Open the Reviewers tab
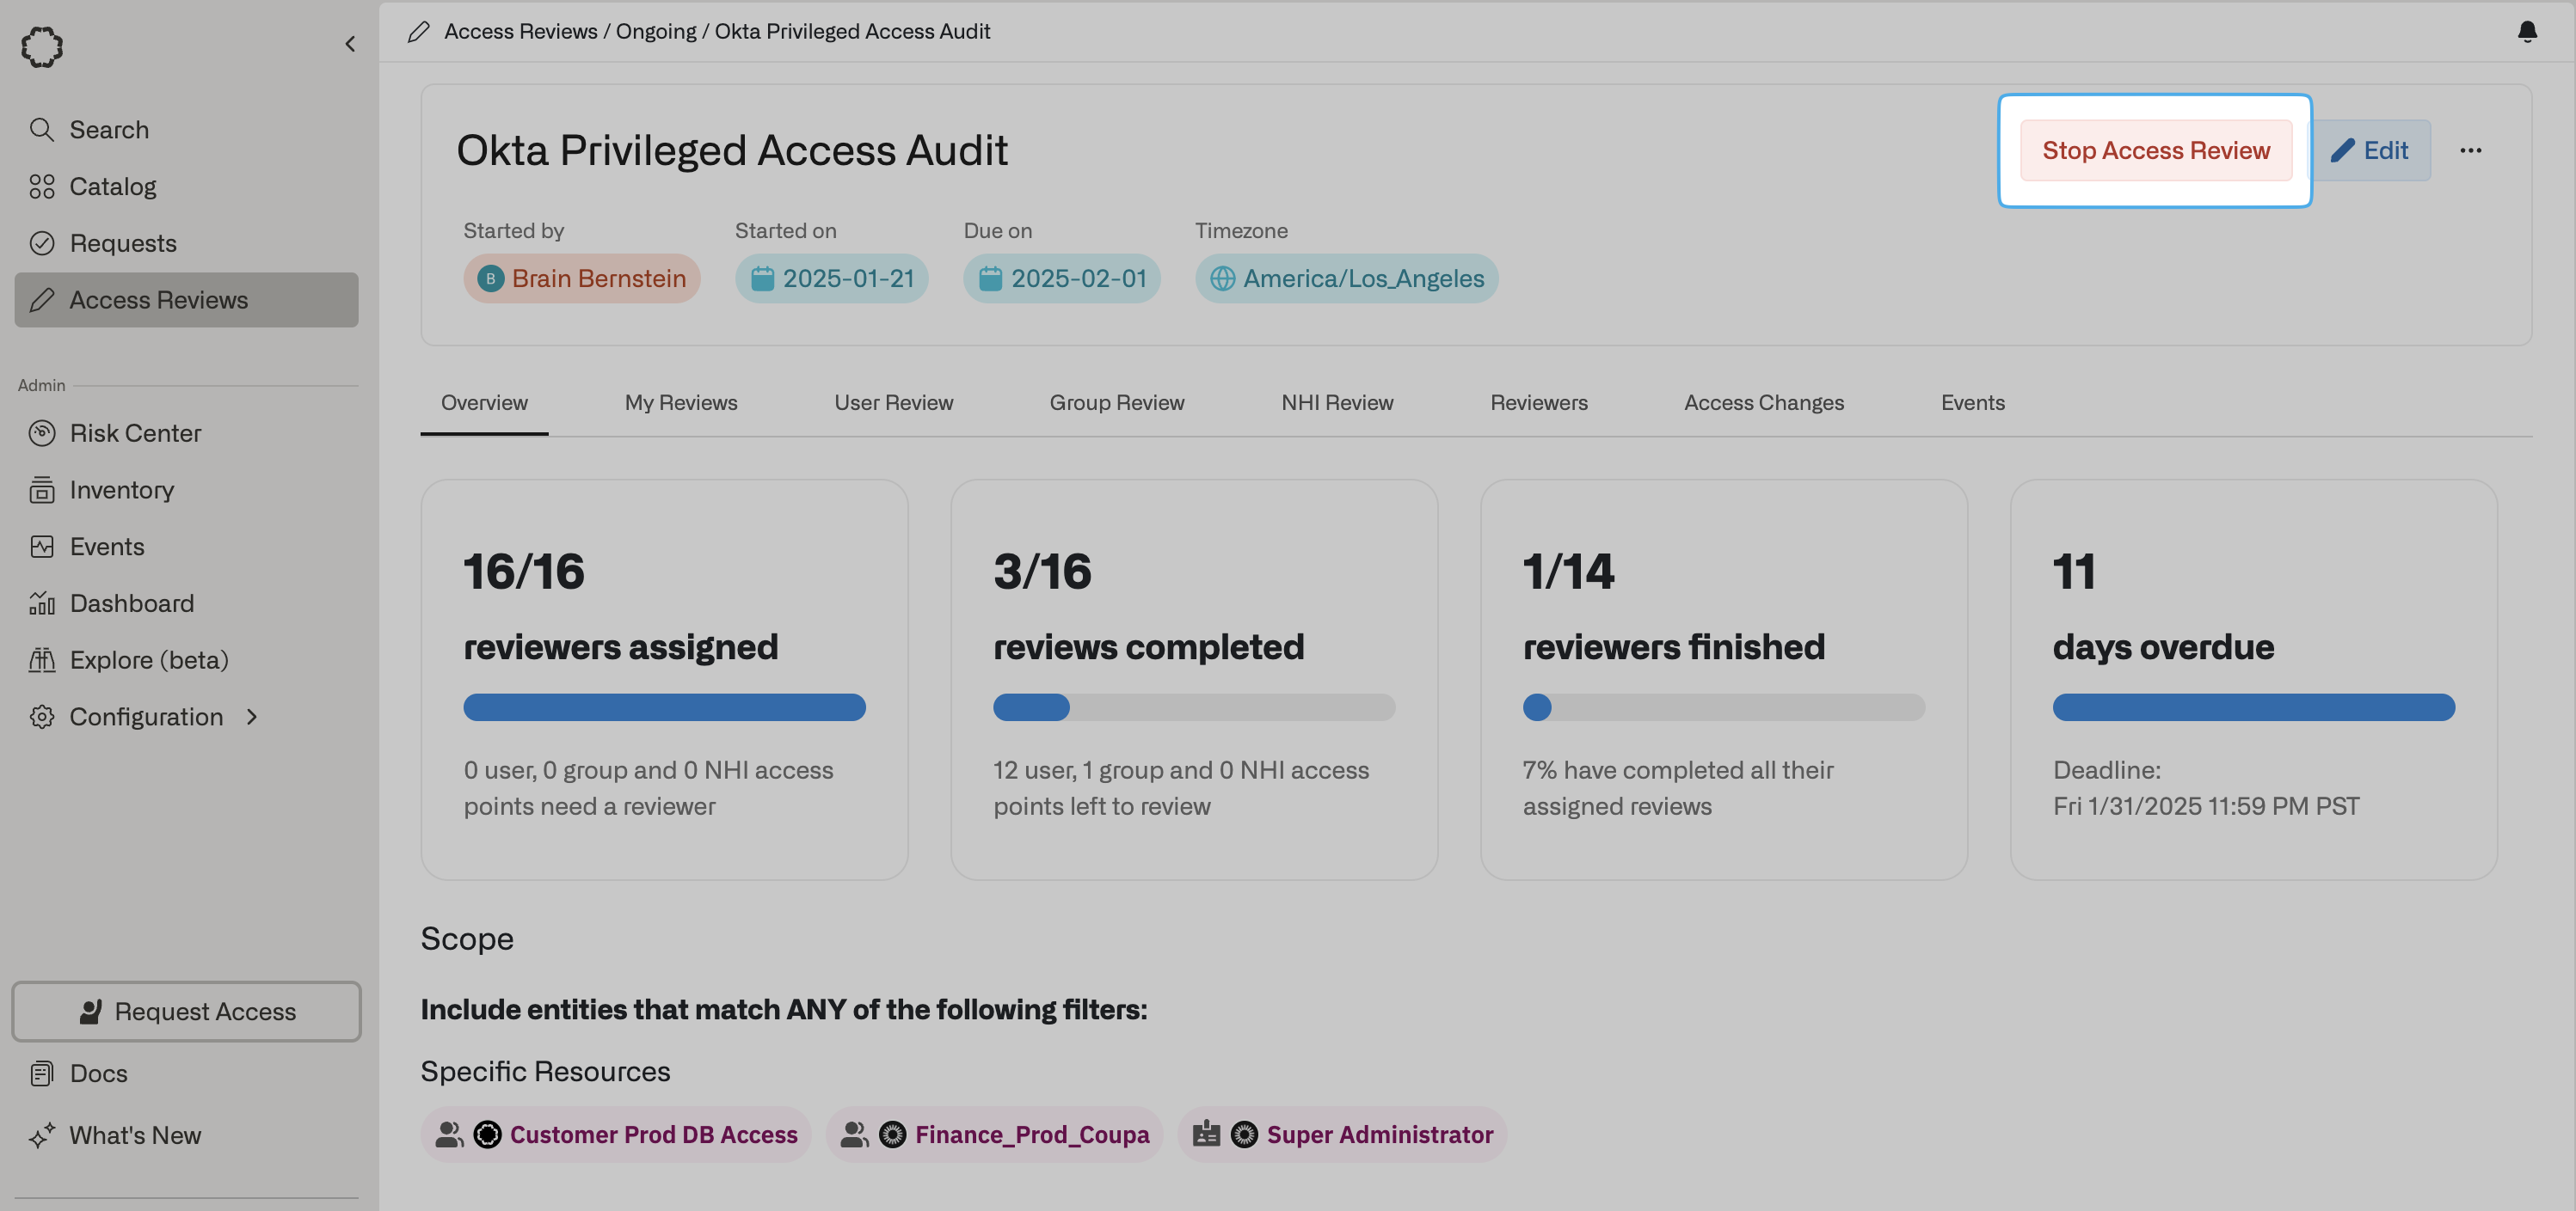This screenshot has height=1211, width=2576. click(x=1538, y=403)
